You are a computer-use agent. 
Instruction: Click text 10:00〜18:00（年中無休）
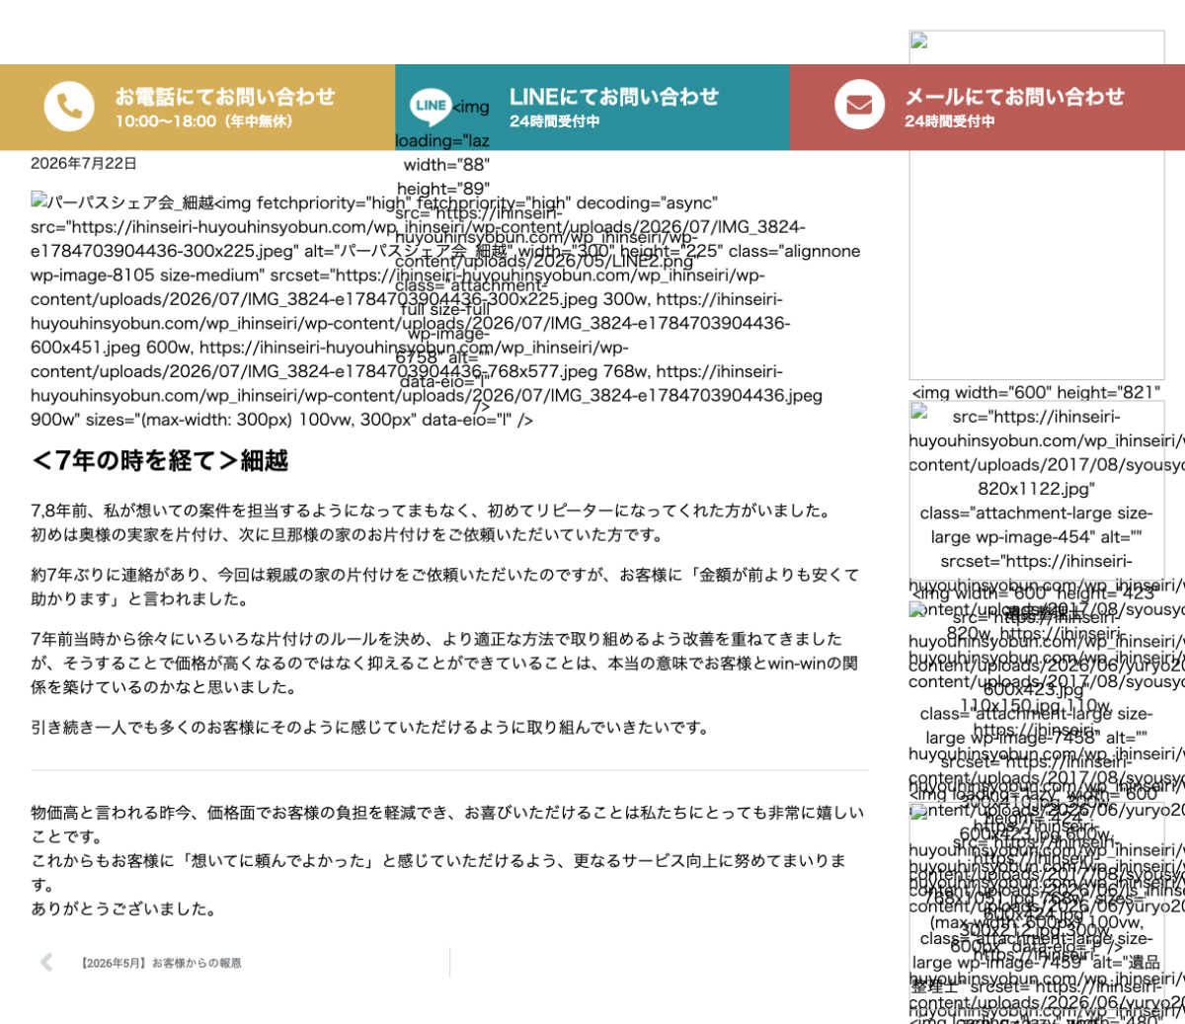[204, 121]
